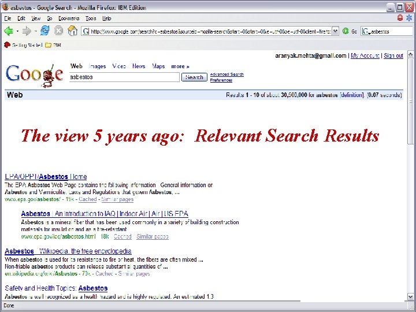The height and width of the screenshot is (312, 416).
Task: Open the search engine selector G icon
Action: coord(366,32)
